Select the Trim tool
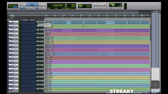168x94 pixels. pyautogui.click(x=28, y=5)
